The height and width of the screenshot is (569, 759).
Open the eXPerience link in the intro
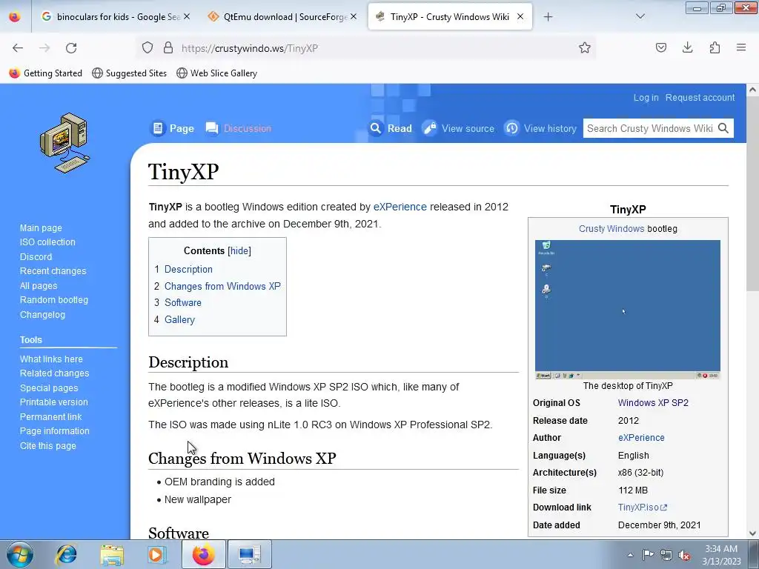point(400,207)
